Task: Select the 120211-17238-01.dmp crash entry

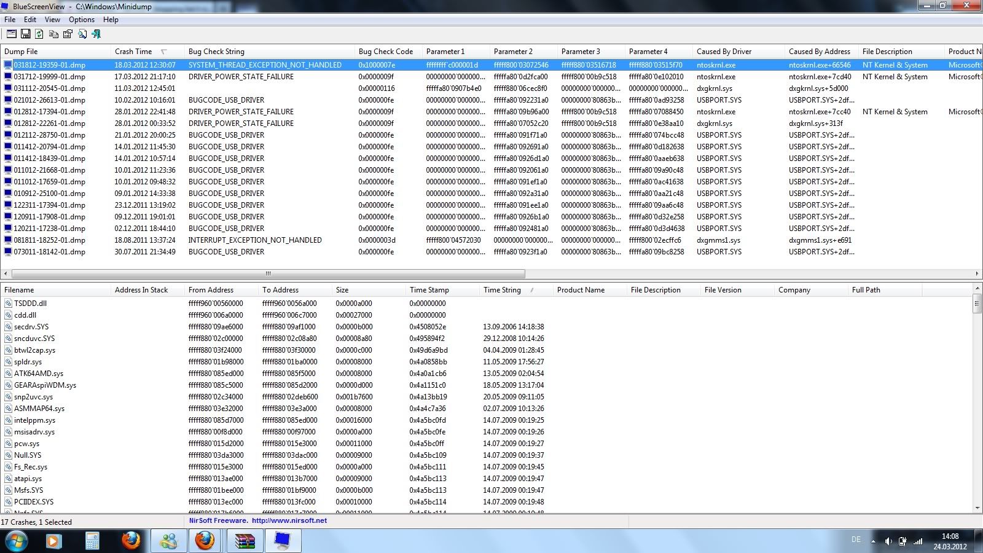Action: pos(491,229)
